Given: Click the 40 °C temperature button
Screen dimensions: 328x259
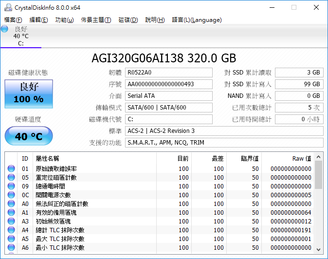Looking at the screenshot, I should pos(28,136).
